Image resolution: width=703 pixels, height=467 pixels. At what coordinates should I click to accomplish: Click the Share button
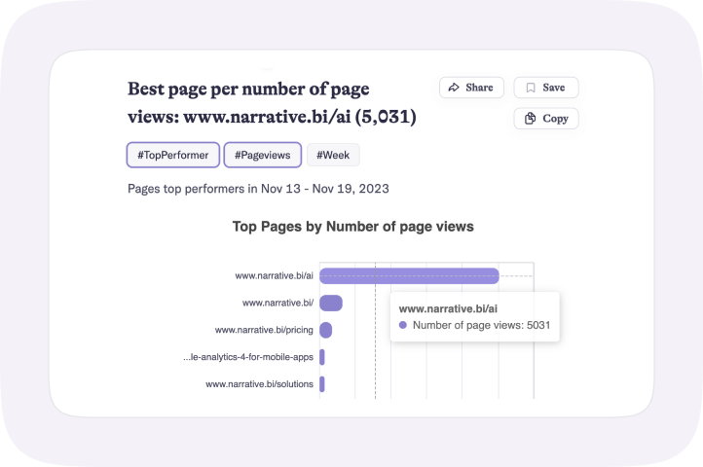471,88
